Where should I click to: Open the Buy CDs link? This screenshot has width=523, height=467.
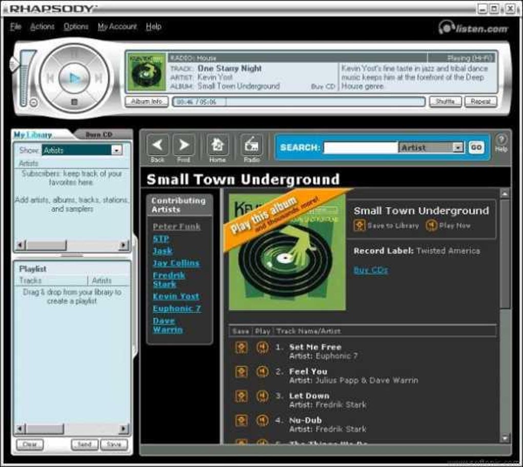pos(371,270)
